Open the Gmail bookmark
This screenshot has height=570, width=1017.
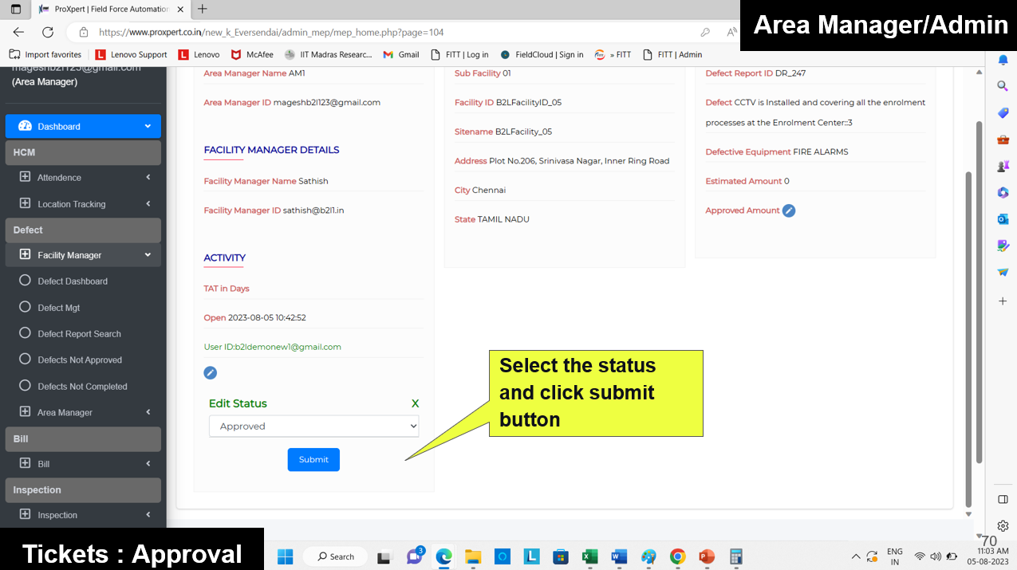[x=401, y=55]
